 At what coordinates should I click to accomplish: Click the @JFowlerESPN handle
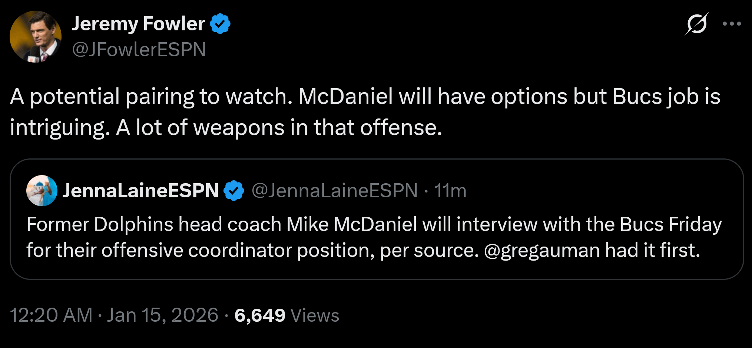click(x=139, y=50)
